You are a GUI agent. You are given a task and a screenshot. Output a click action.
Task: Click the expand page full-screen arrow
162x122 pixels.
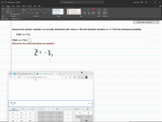coord(158,22)
